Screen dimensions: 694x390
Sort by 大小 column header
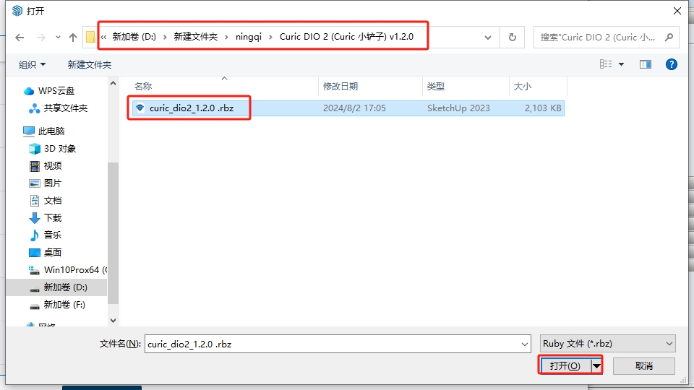pyautogui.click(x=522, y=86)
